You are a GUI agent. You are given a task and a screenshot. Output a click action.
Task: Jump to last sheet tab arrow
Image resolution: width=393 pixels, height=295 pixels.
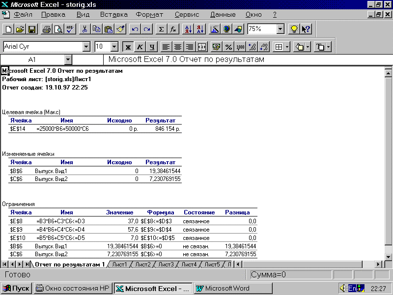point(28,264)
